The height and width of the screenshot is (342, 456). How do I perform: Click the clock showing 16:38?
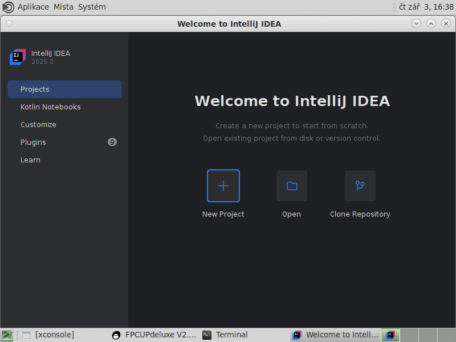[426, 7]
